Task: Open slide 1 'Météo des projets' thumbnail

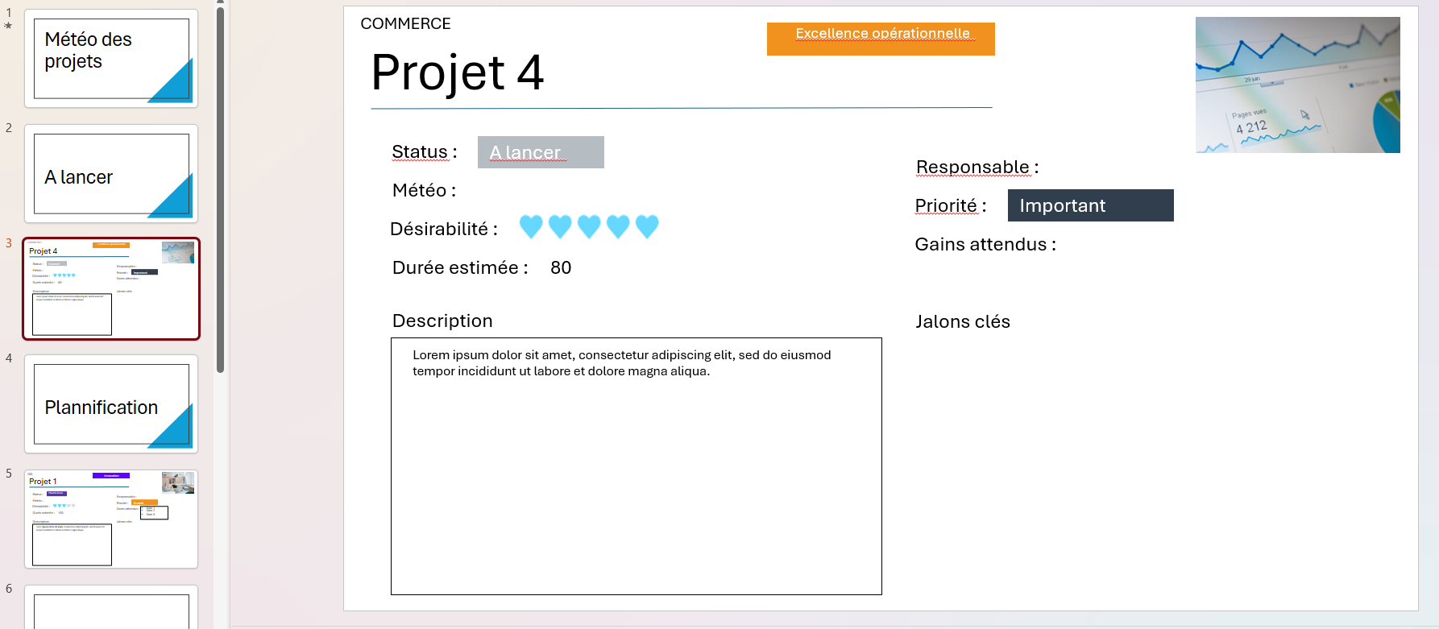Action: (111, 59)
